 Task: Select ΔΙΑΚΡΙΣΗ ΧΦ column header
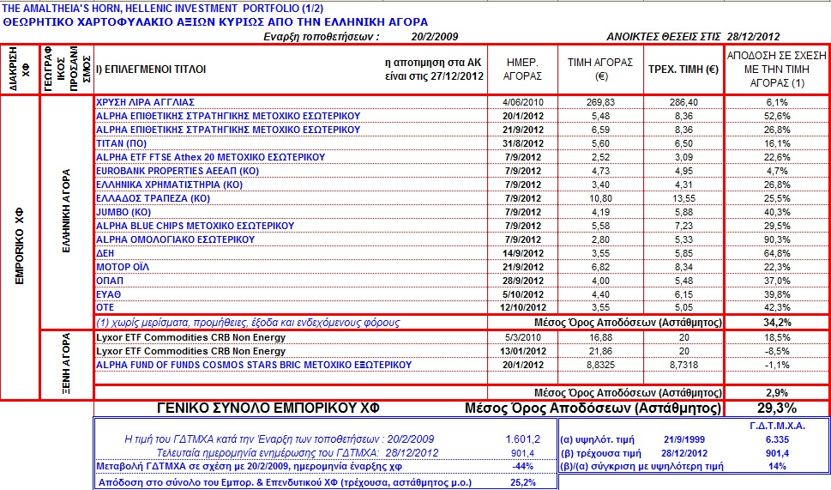pos(20,69)
